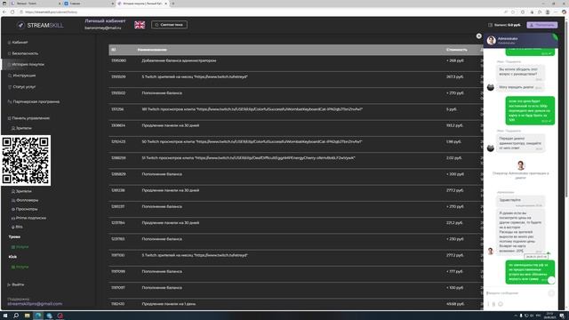Click the streamskillpro@gmail.com support email

[x=35, y=304]
